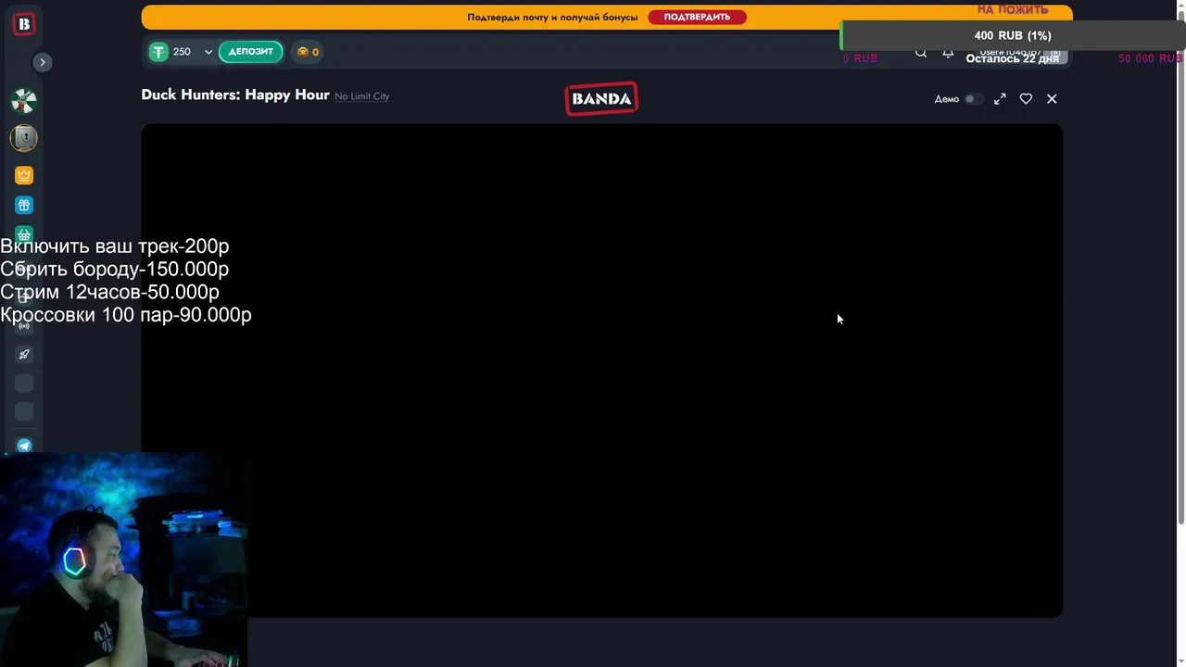Viewport: 1186px width, 667px height.
Task: Open the safe vault icon in sidebar
Action: coord(24,138)
